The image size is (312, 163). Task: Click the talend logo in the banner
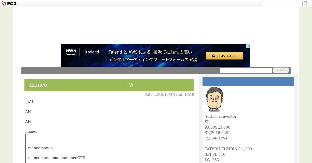pos(91,52)
